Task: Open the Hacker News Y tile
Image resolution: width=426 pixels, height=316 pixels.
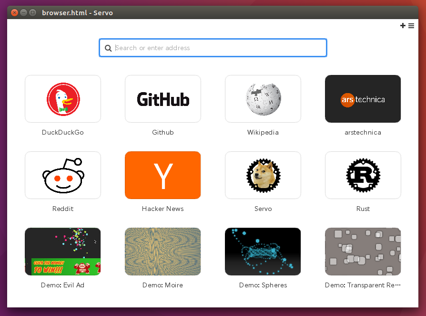Action: pos(163,175)
